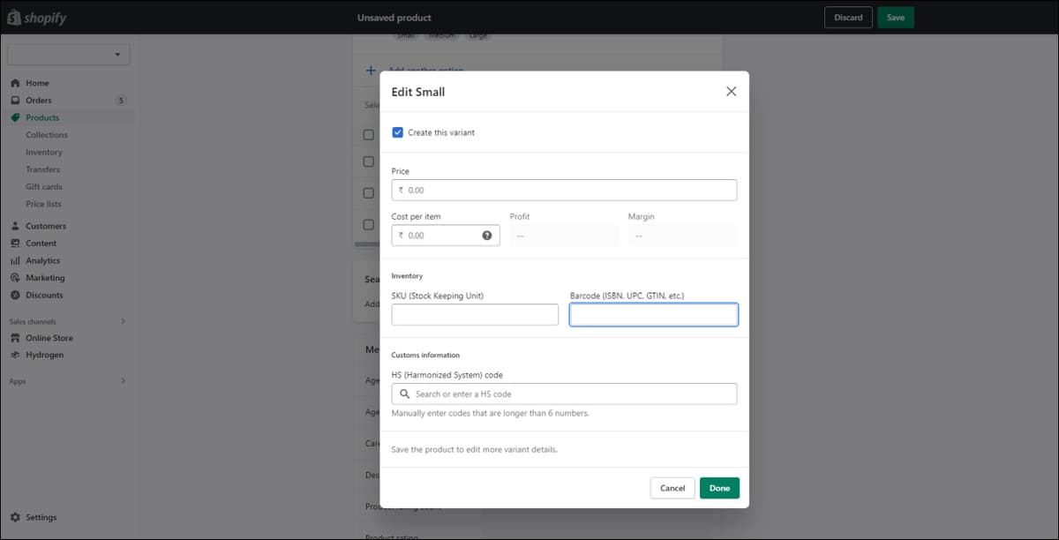Click the Orders count badge 5
This screenshot has height=540, width=1059.
(x=121, y=101)
